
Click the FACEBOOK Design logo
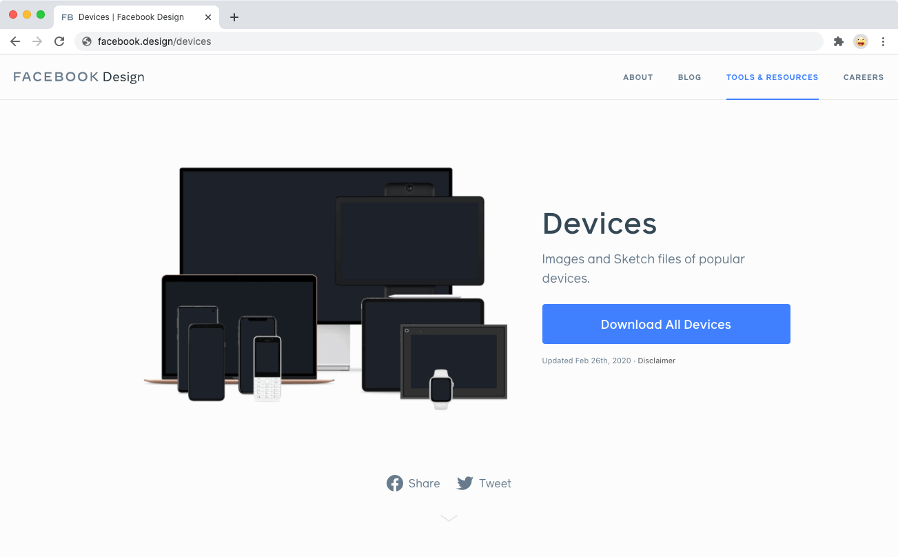(79, 77)
